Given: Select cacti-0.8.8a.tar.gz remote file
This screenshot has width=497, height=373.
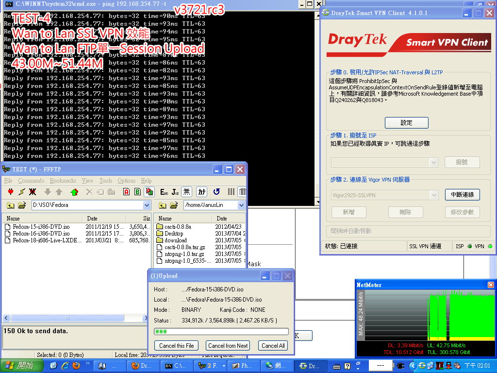Looking at the screenshot, I should coord(181,247).
